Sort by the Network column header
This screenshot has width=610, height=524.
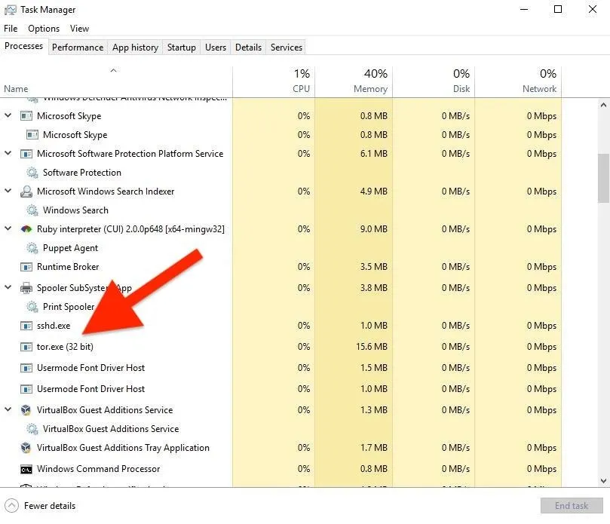[518, 81]
